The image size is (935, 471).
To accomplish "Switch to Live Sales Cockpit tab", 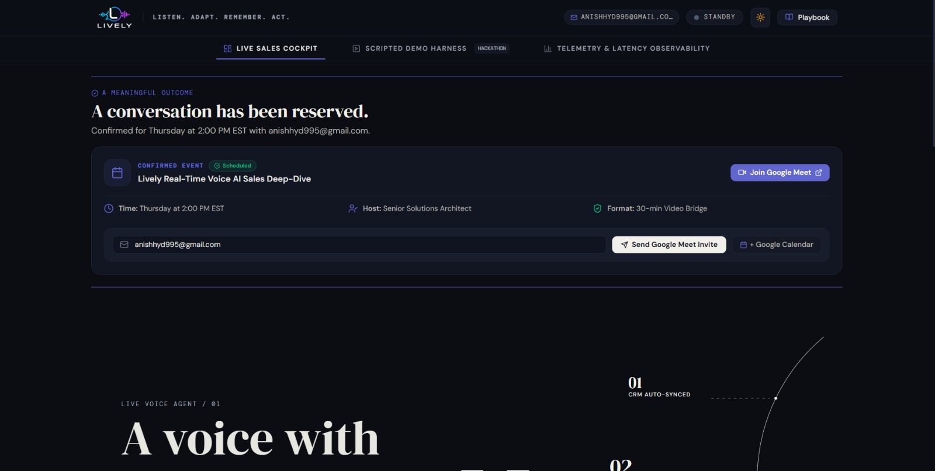I will click(271, 48).
